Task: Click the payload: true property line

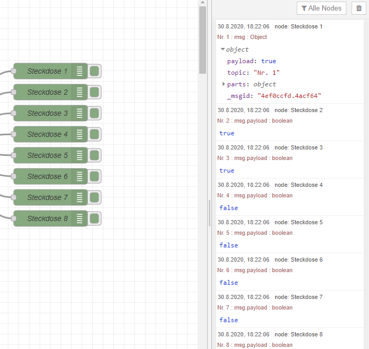Action: [x=251, y=61]
